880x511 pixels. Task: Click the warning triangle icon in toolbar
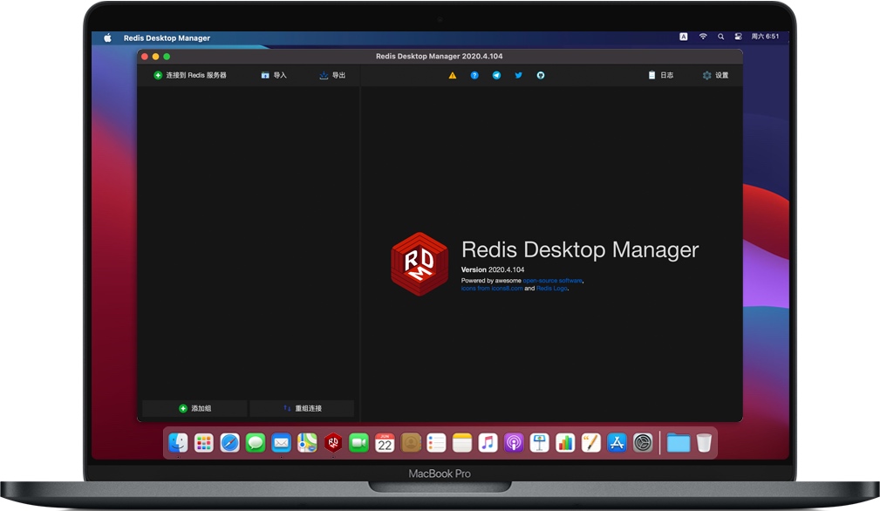point(452,75)
